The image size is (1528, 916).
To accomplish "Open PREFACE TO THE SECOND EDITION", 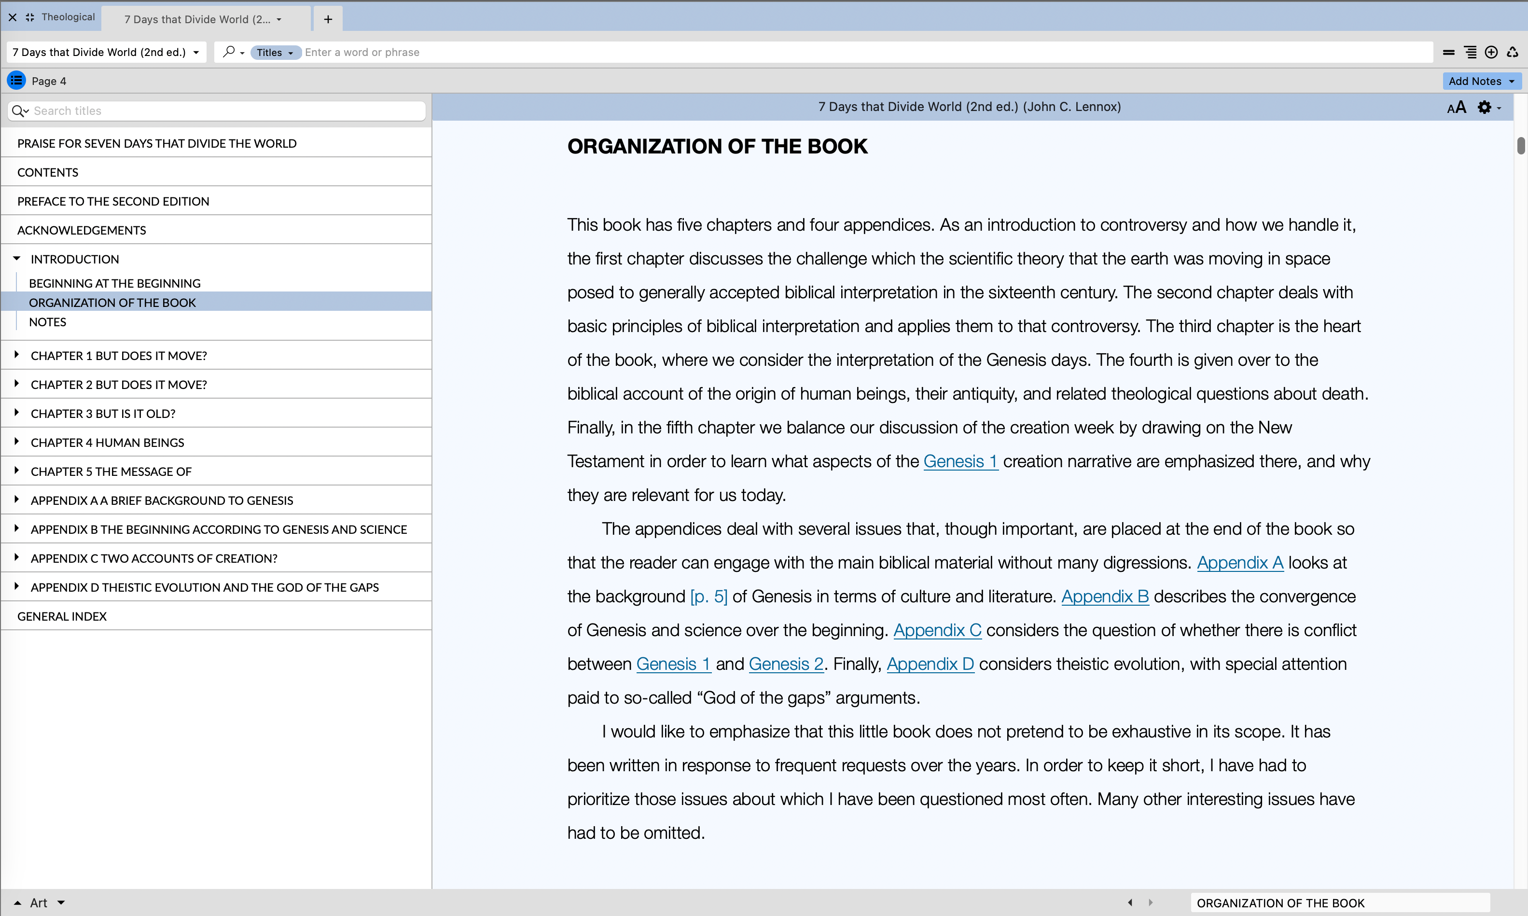I will (x=216, y=201).
